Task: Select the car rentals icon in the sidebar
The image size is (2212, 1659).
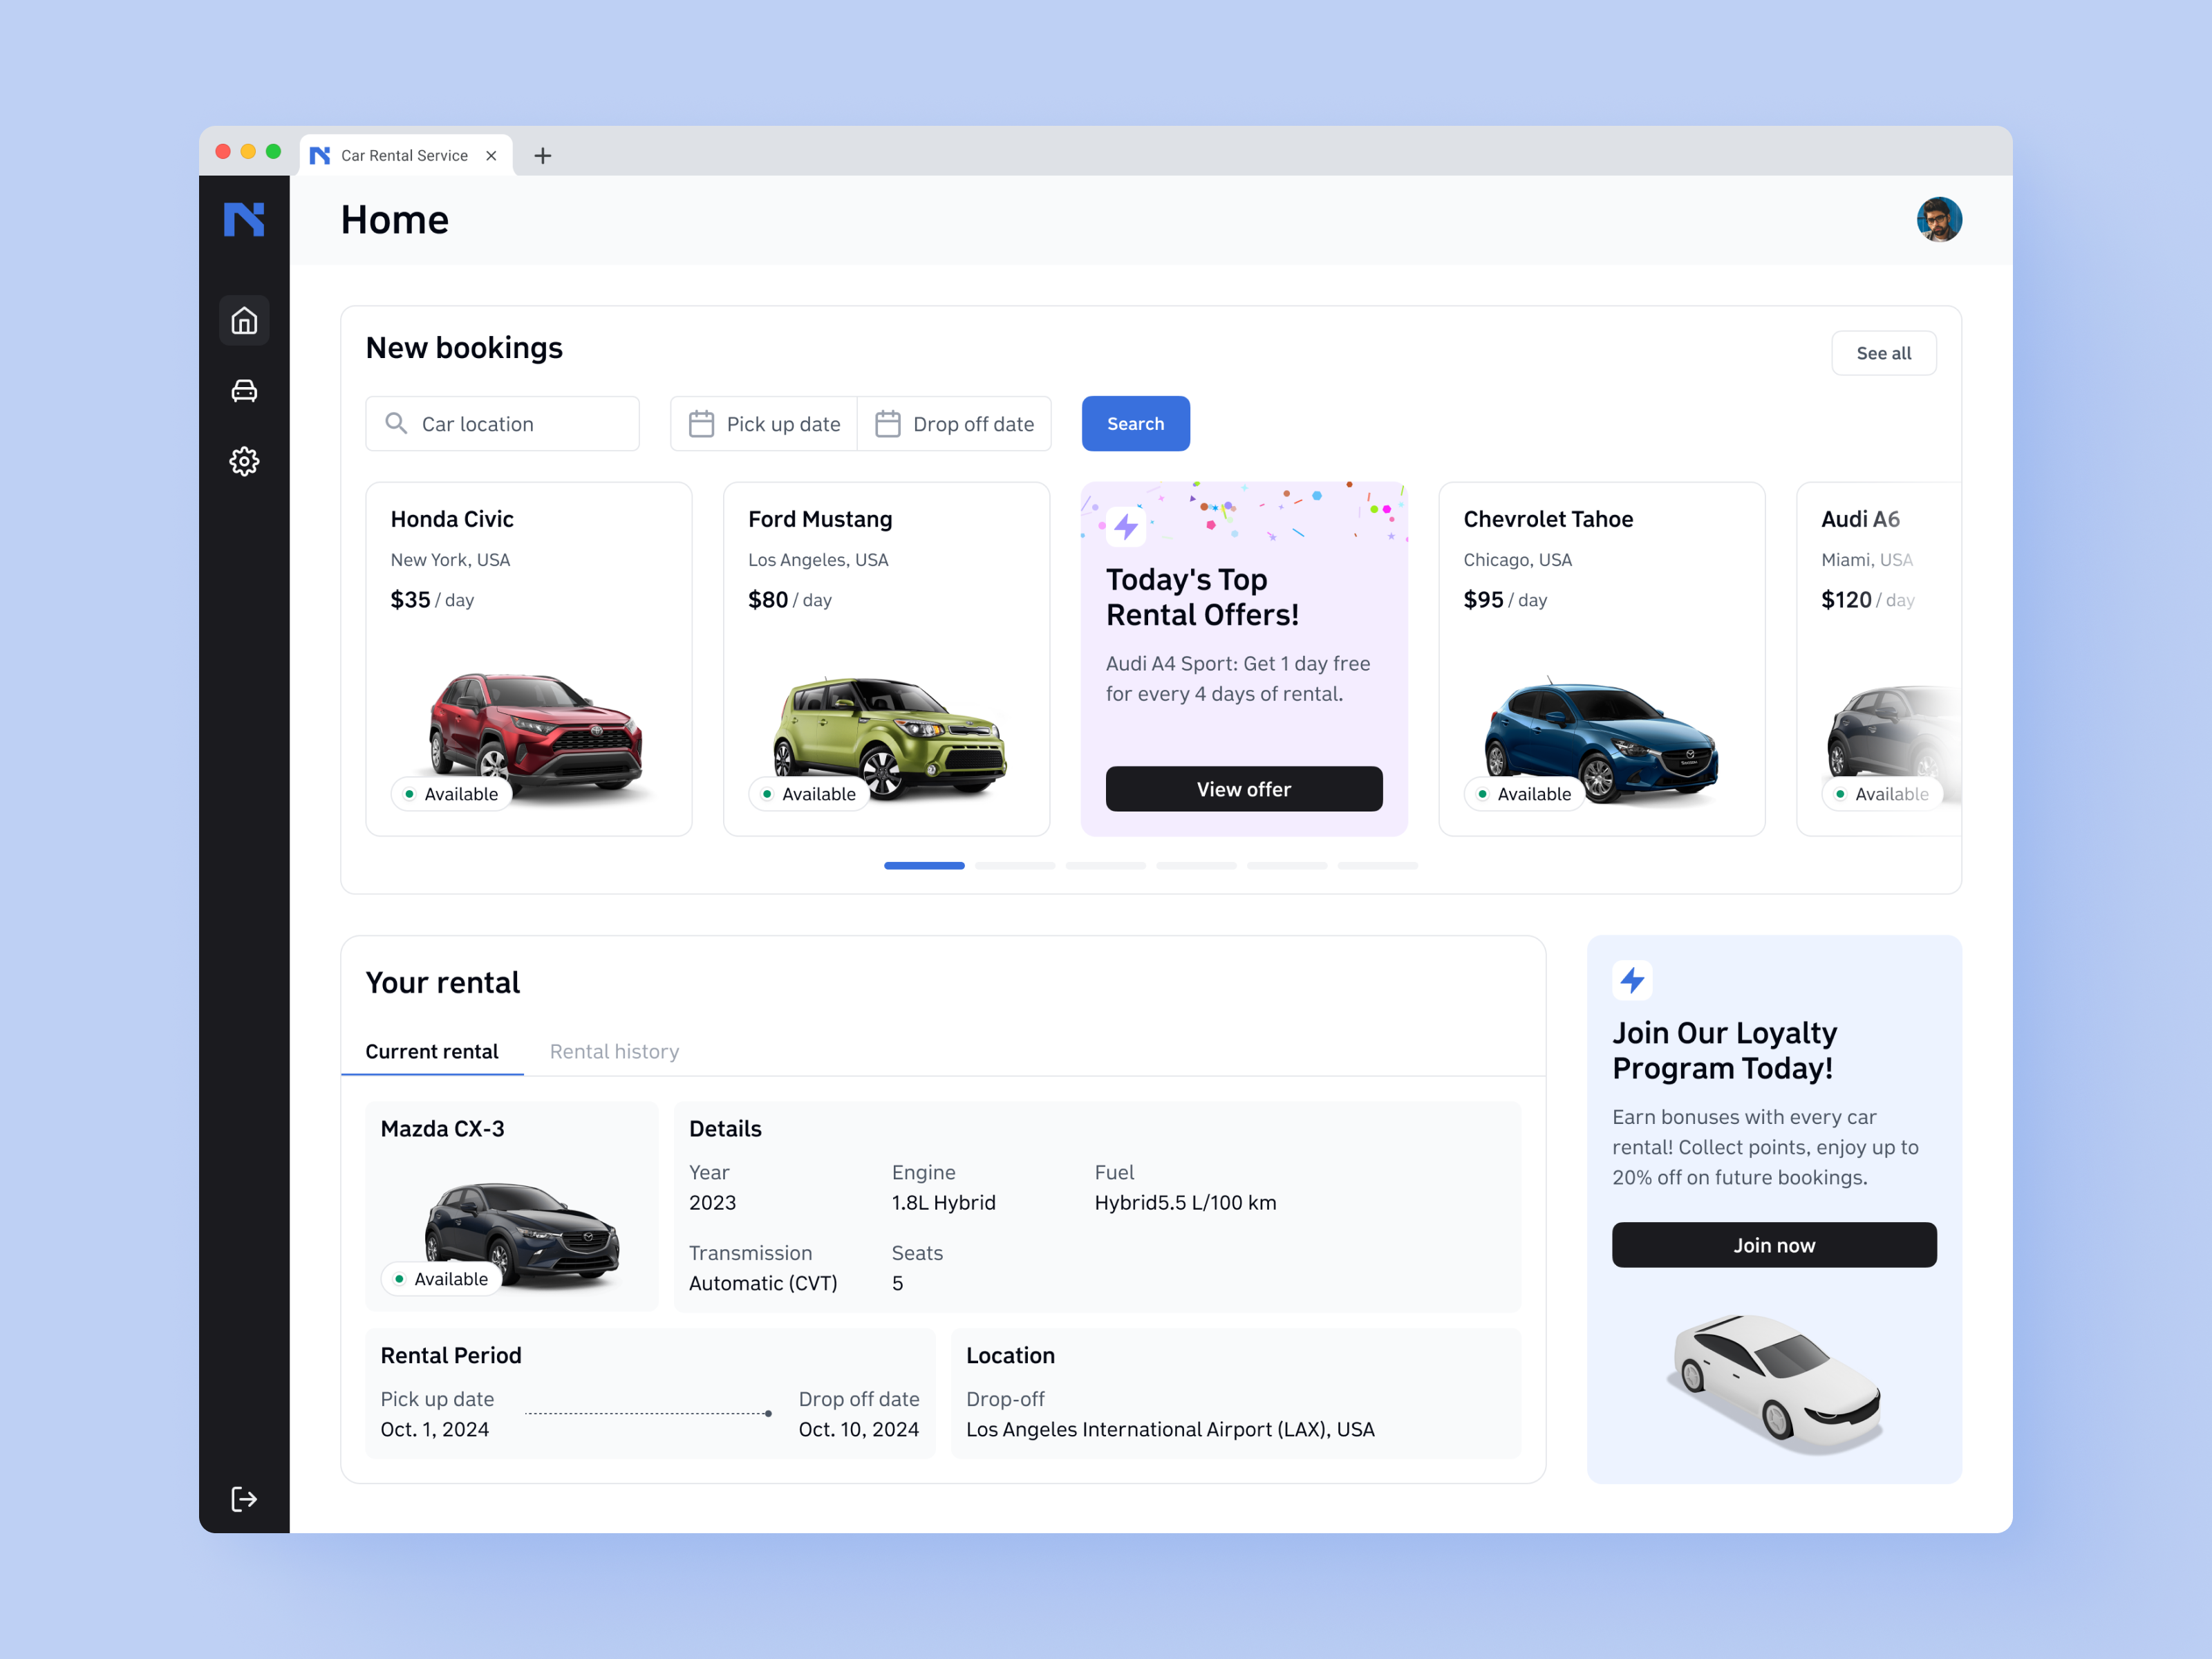Action: (x=244, y=391)
